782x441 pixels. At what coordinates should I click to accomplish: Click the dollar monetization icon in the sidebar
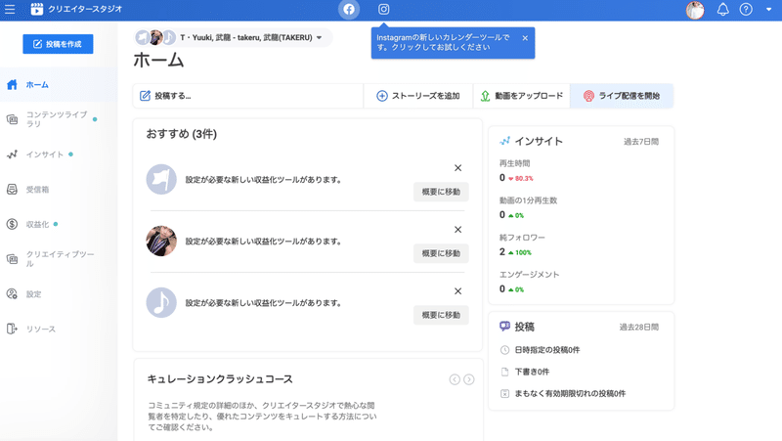click(12, 224)
